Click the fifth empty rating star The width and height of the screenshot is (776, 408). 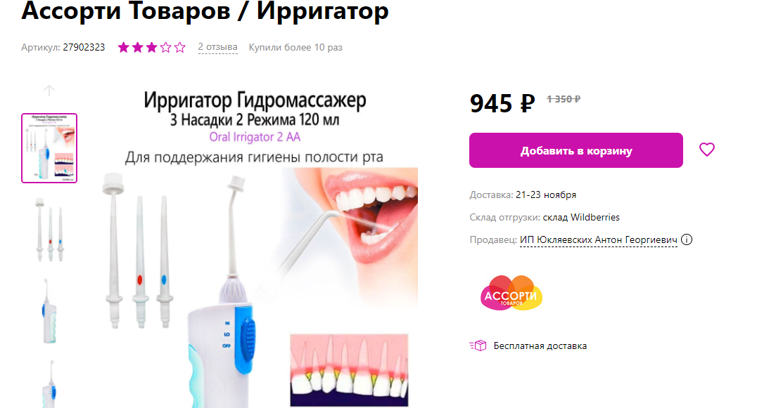pos(179,48)
